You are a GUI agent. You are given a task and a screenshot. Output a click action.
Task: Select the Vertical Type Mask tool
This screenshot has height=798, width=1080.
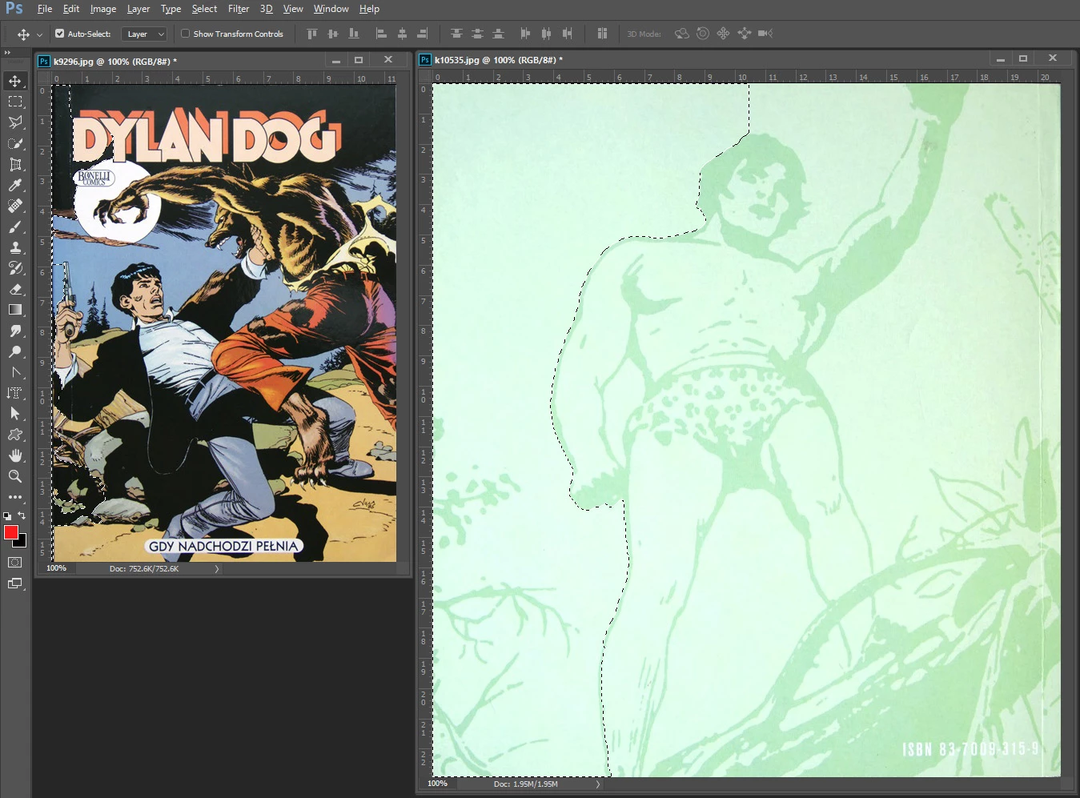click(15, 393)
